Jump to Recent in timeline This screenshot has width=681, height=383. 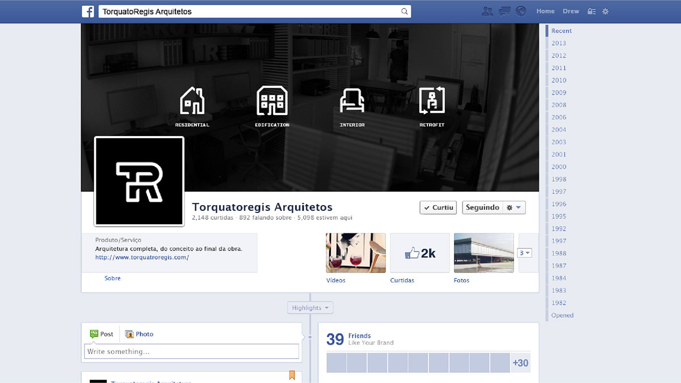tap(562, 31)
